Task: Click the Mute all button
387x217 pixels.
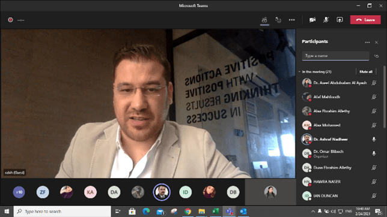Action: [x=366, y=72]
